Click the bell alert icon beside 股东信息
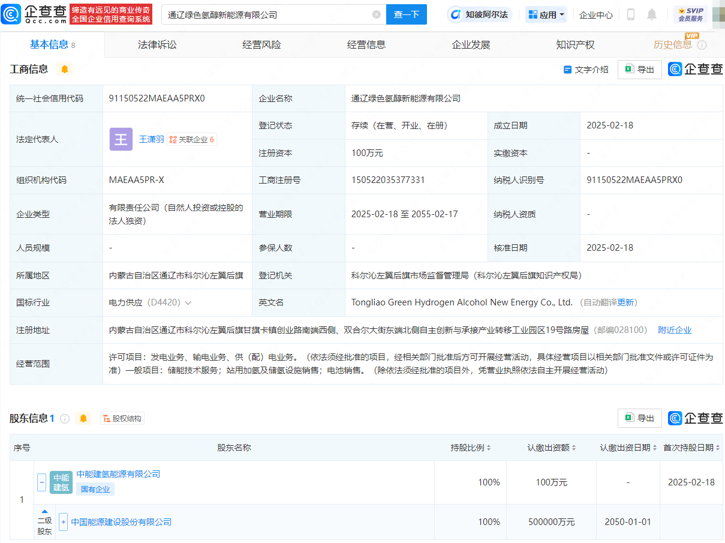This screenshot has width=725, height=543. pos(83,418)
